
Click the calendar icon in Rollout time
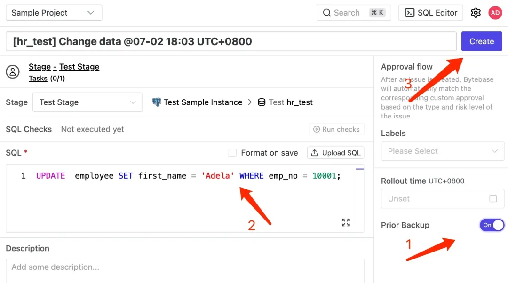click(493, 198)
